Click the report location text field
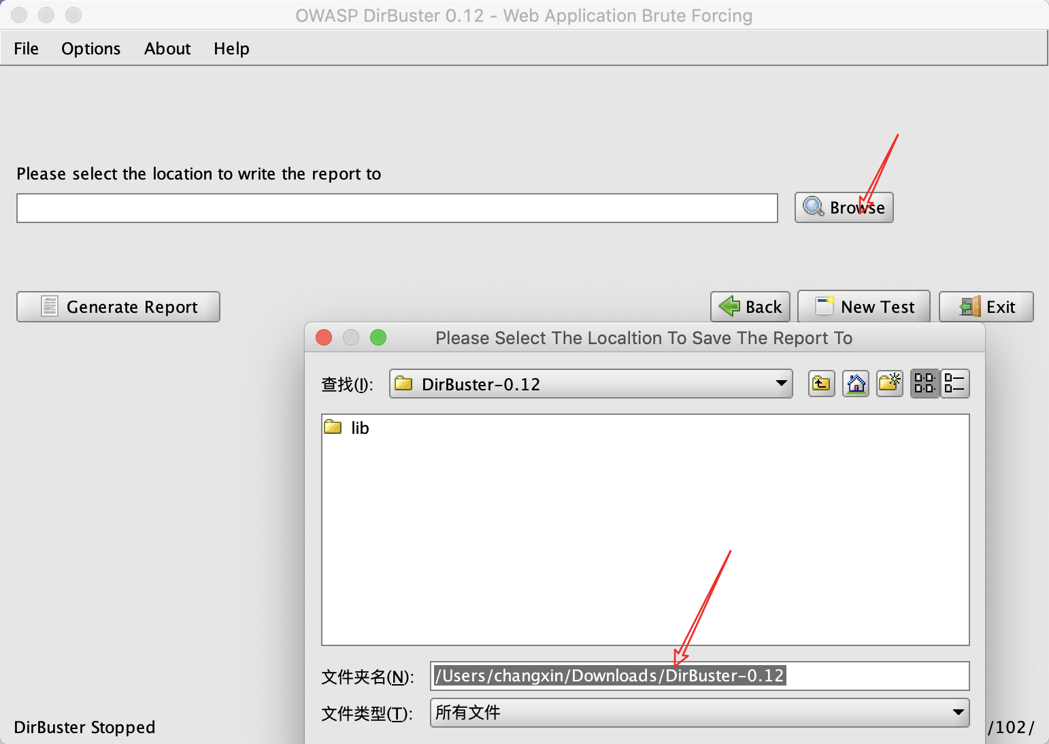1049x744 pixels. [x=397, y=208]
